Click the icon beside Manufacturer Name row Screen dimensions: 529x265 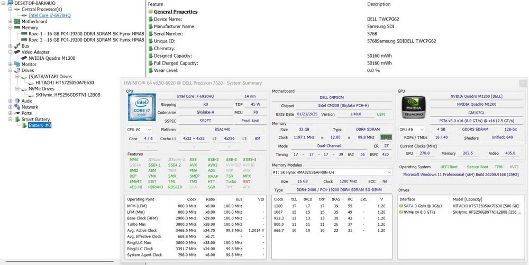[151, 26]
